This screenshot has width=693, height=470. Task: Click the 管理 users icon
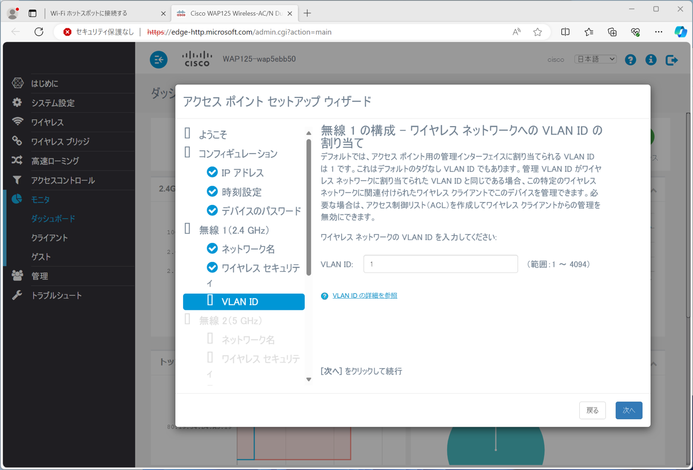pyautogui.click(x=17, y=276)
